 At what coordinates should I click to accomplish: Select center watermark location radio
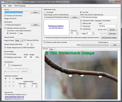click(10, 82)
